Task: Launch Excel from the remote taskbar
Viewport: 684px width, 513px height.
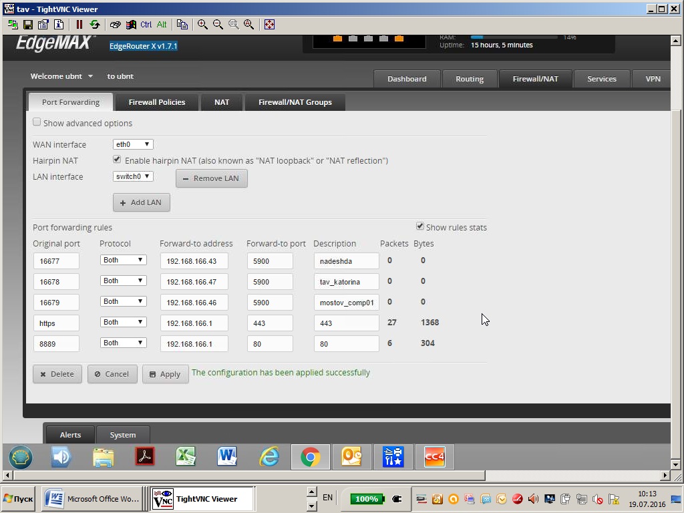Action: coord(186,457)
